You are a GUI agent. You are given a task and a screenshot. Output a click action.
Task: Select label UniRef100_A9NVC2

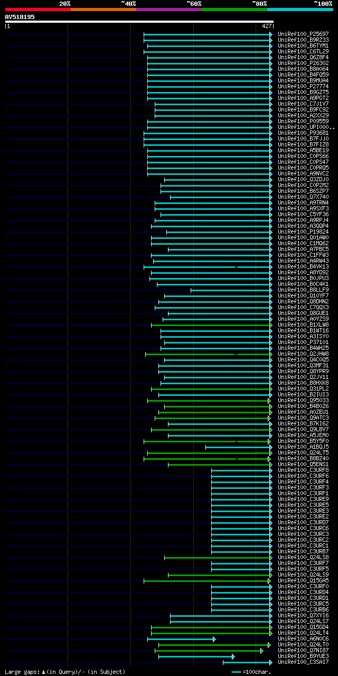[x=303, y=173]
